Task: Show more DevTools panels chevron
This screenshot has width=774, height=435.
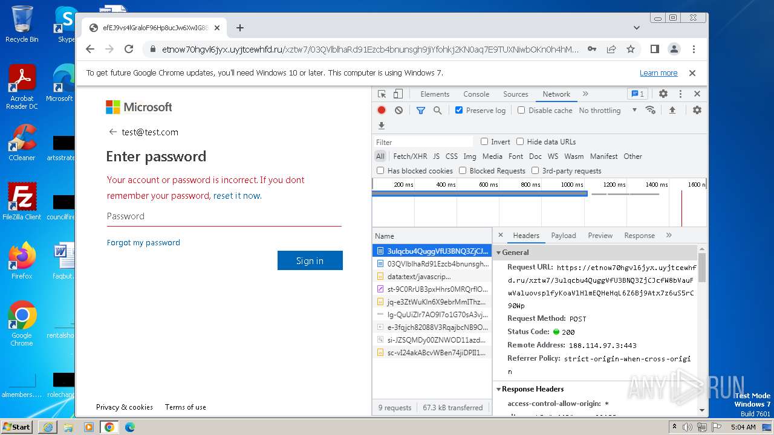Action: (585, 94)
